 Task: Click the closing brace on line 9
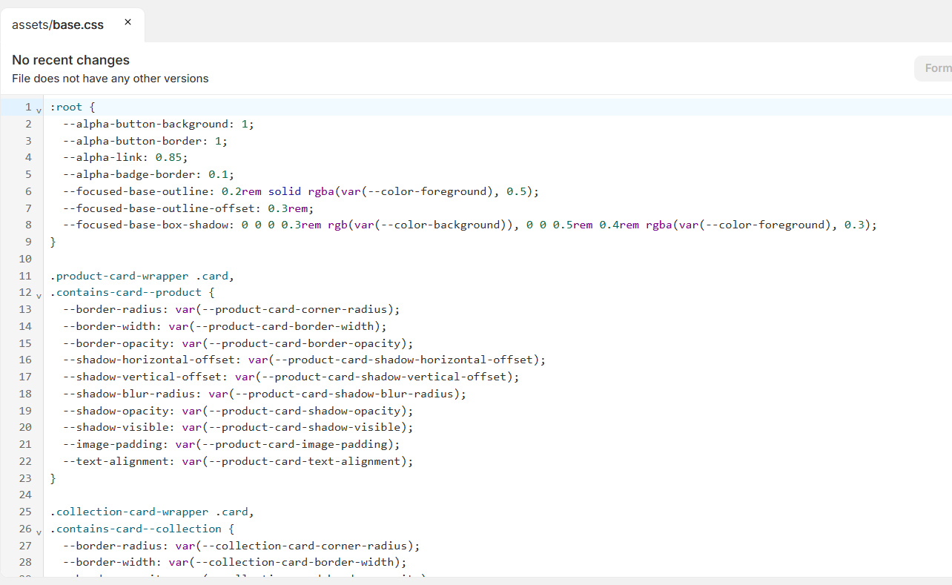click(53, 242)
